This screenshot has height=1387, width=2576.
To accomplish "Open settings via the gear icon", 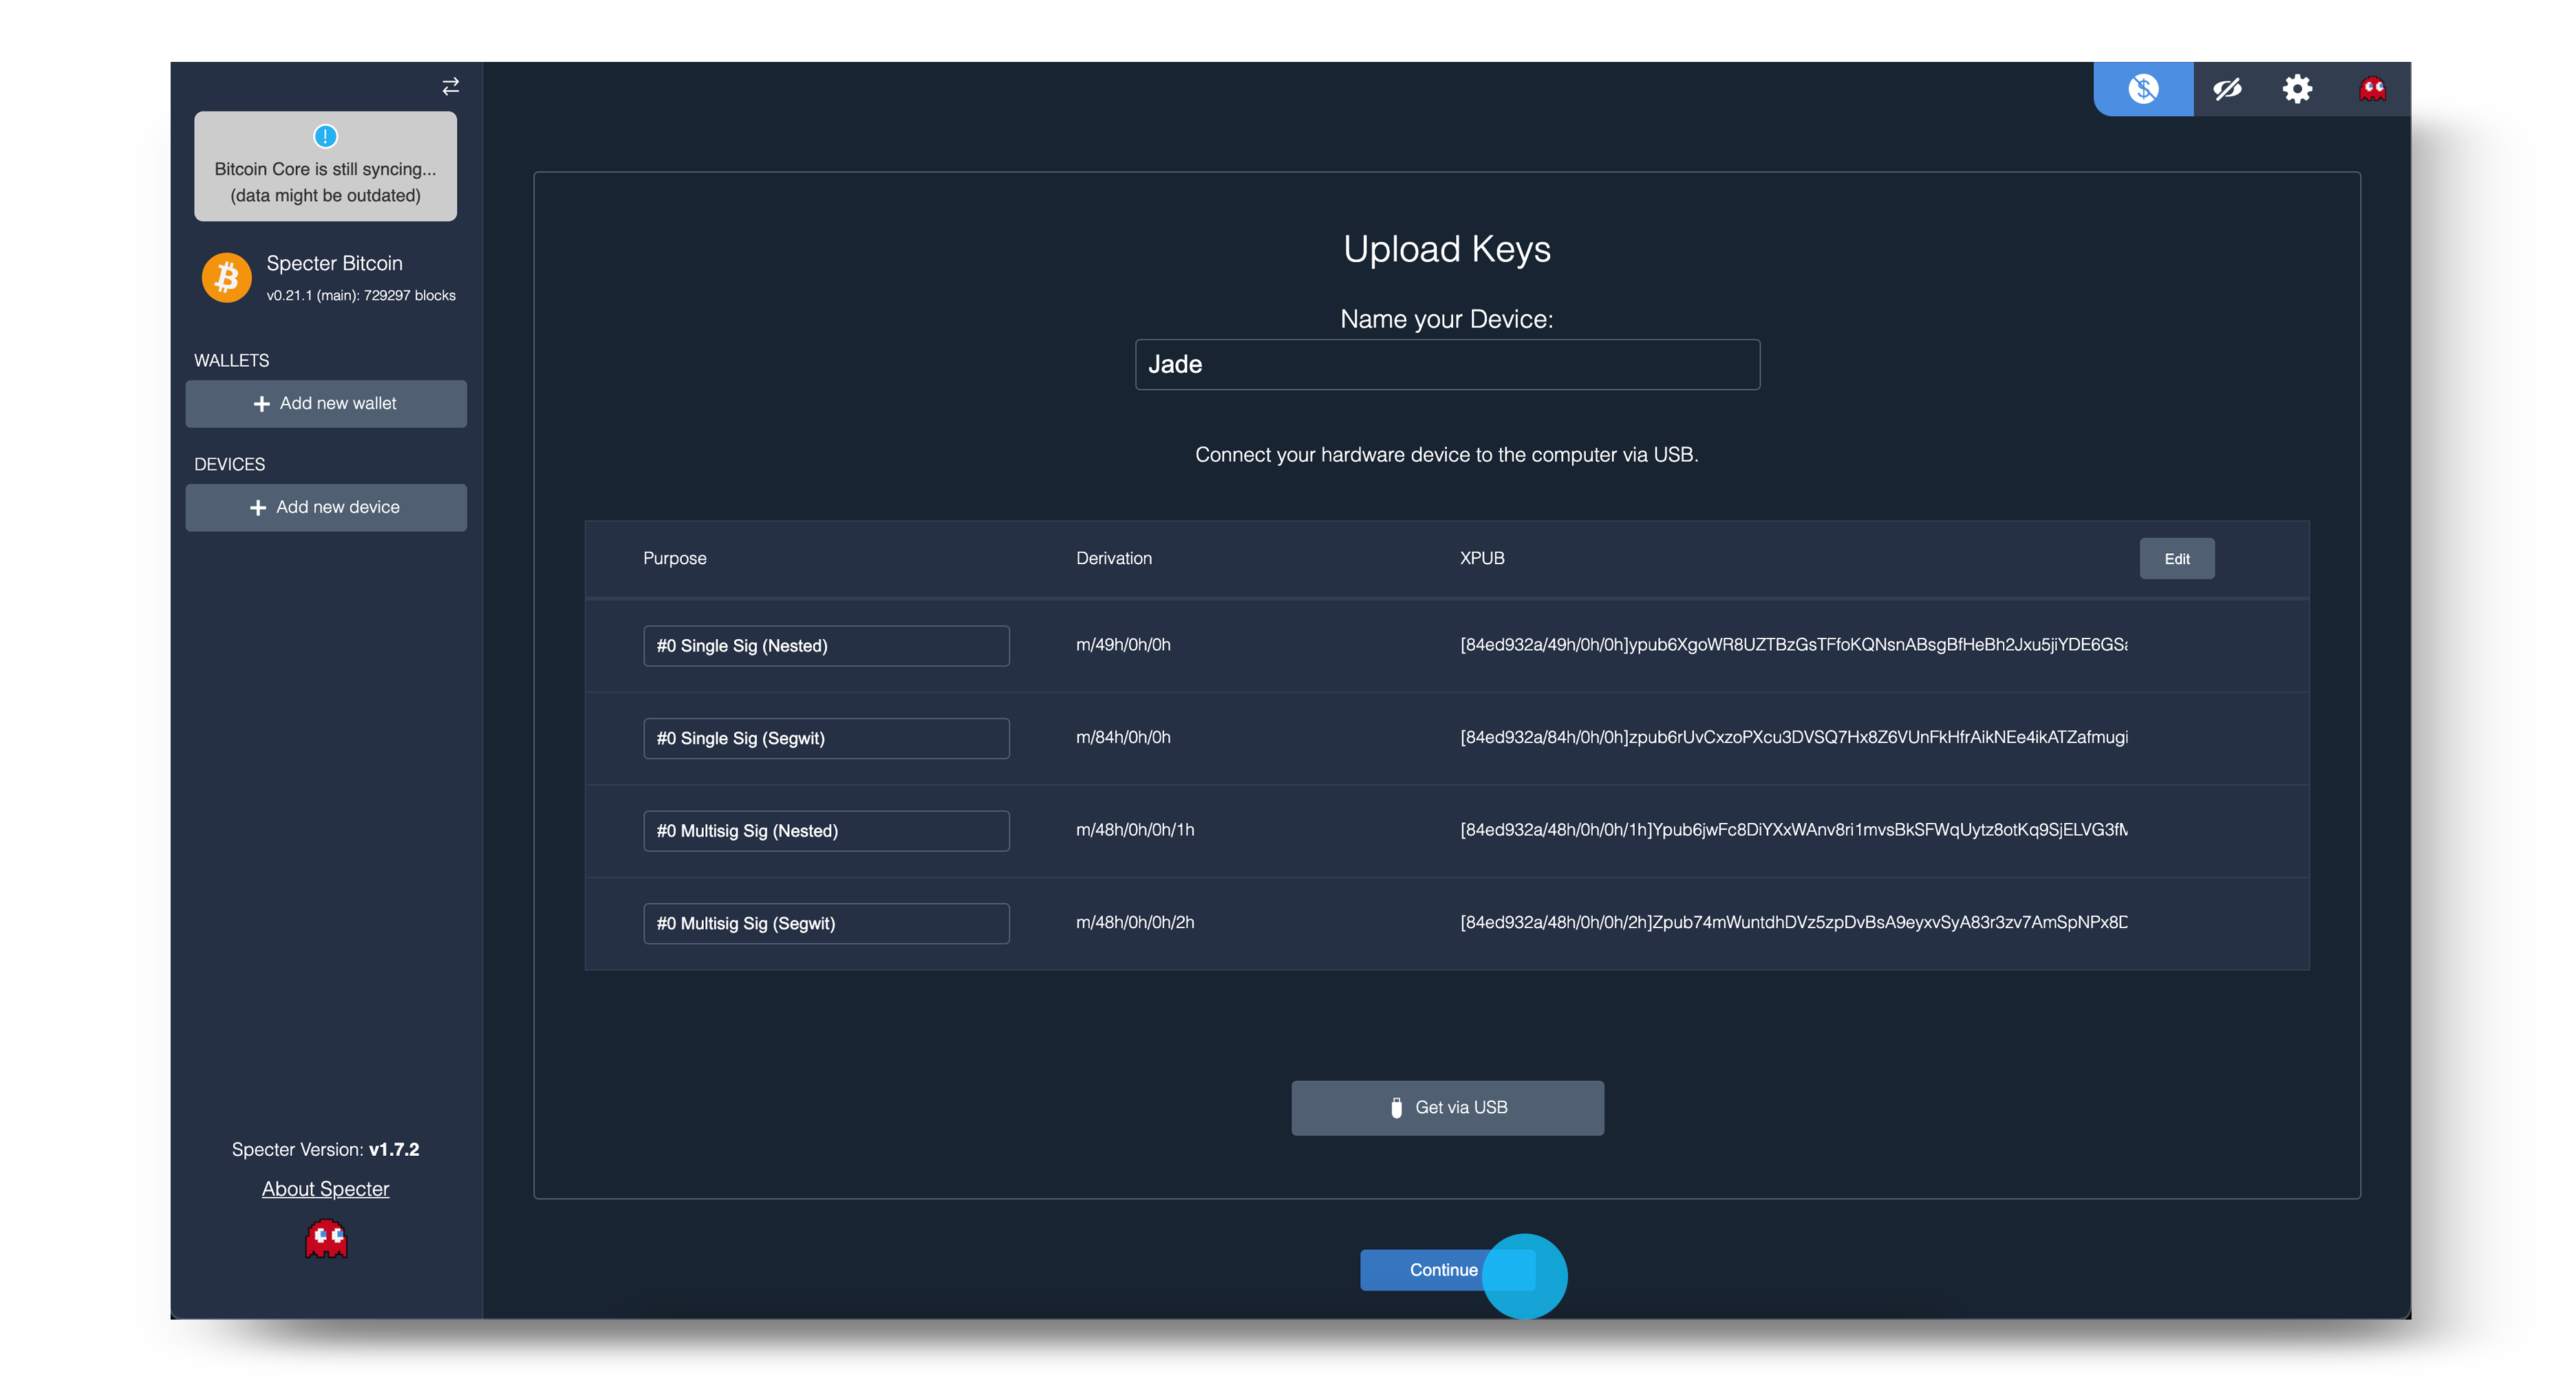I will click(x=2297, y=89).
